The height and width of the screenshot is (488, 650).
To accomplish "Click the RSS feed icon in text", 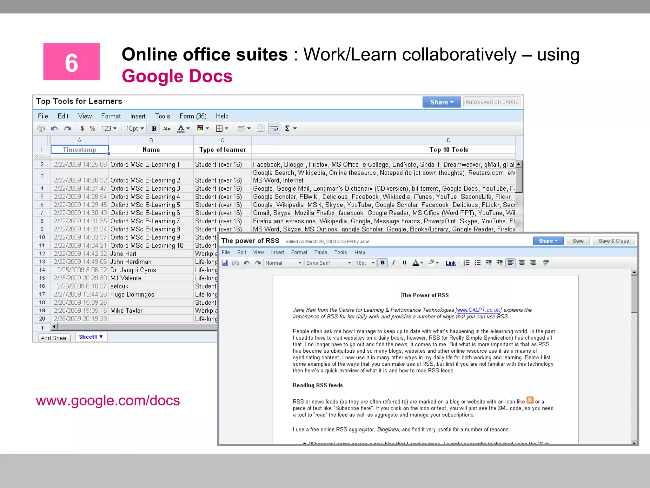I will click(x=530, y=400).
